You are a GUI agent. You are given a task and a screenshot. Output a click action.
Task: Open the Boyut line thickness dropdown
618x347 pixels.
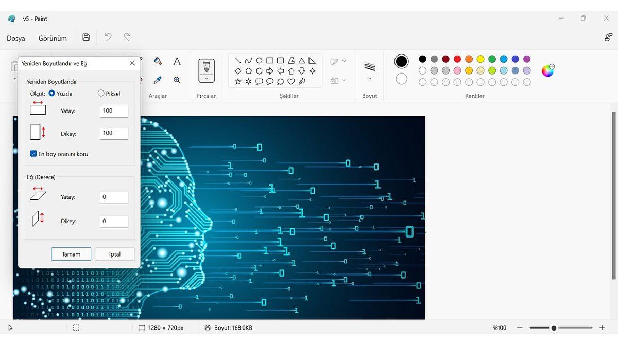(369, 78)
